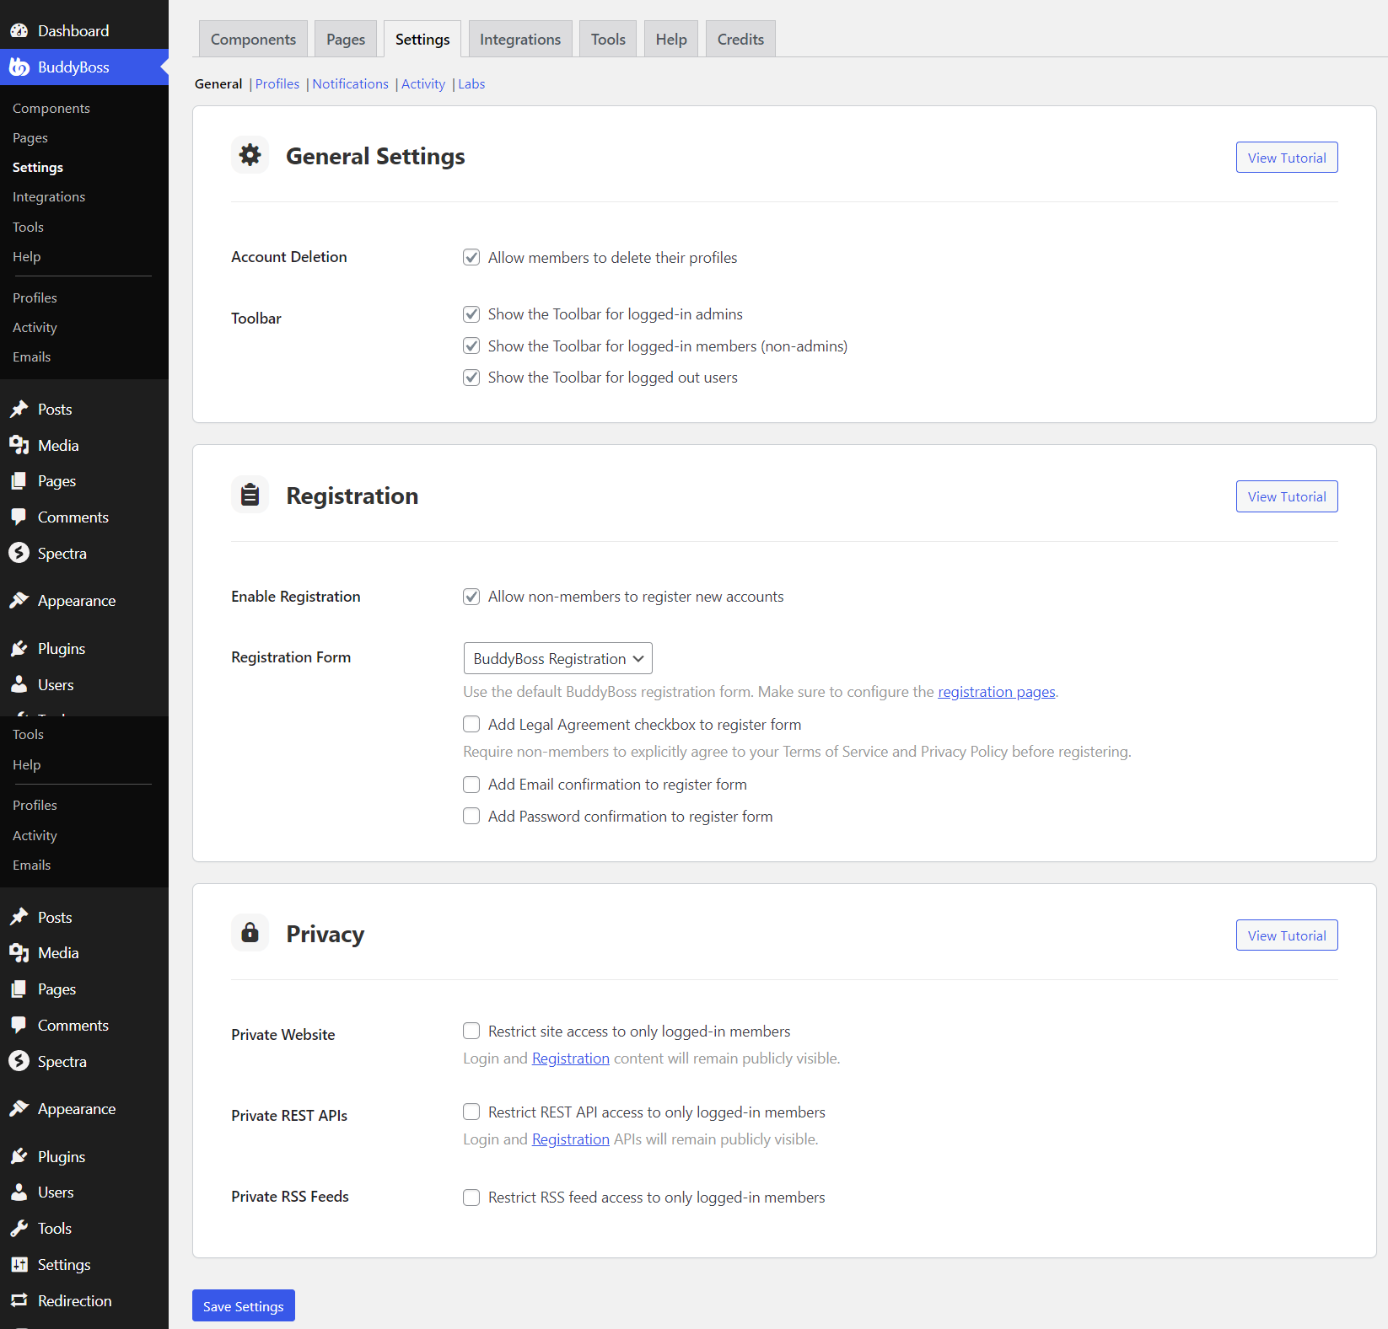This screenshot has width=1388, height=1329.
Task: Open the Help tab at top
Action: tap(671, 39)
